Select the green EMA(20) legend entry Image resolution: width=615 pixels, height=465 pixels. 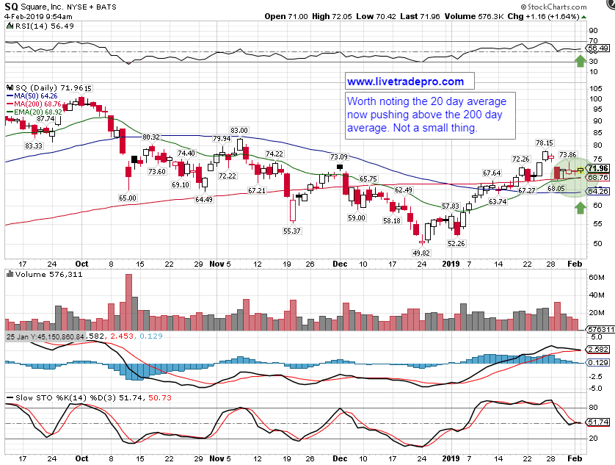pyautogui.click(x=32, y=112)
